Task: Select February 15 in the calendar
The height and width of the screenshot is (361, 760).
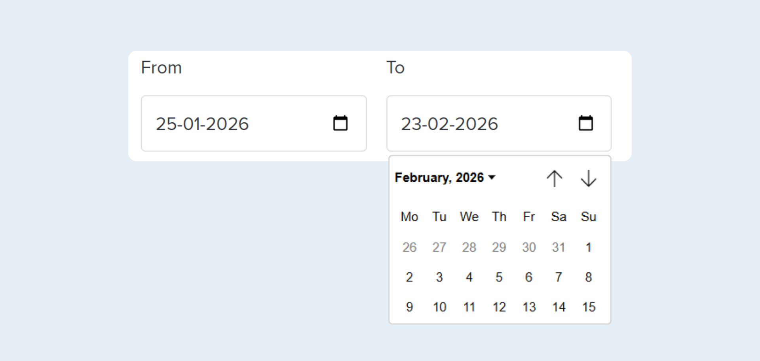Action: click(588, 307)
